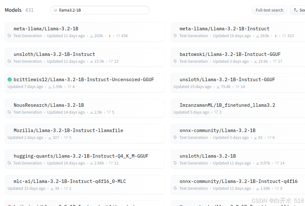
Task: Click the brittlewis12 avatar icon
Action: [x=10, y=80]
